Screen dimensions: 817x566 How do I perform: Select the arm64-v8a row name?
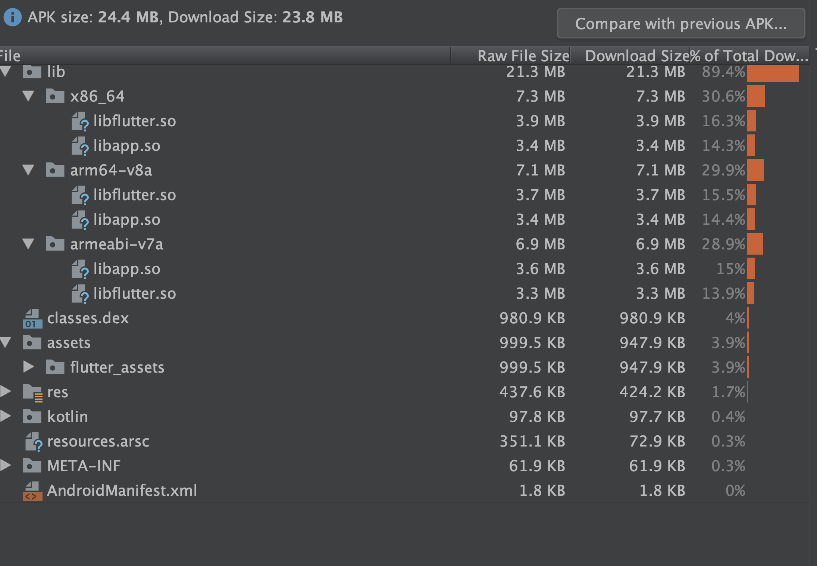(x=111, y=170)
